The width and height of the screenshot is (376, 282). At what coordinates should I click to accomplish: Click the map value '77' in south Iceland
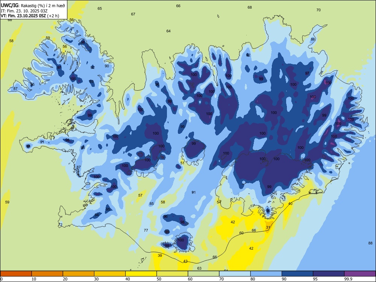point(146,230)
